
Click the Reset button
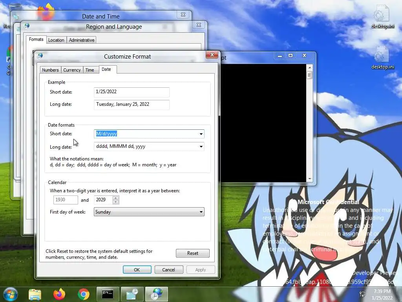coord(192,253)
